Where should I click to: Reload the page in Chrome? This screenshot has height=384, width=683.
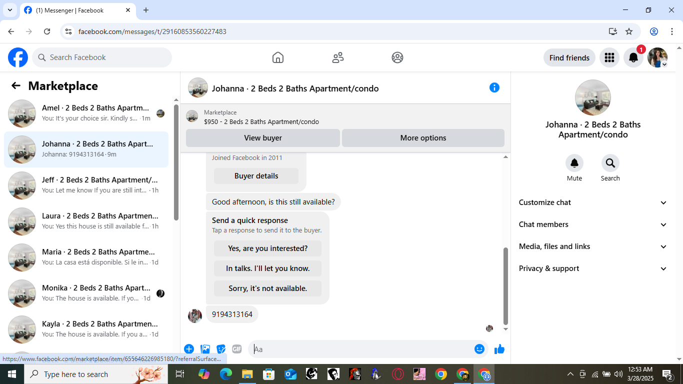pos(47,31)
